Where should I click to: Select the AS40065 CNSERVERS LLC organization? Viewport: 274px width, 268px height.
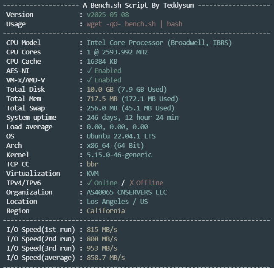click(127, 192)
